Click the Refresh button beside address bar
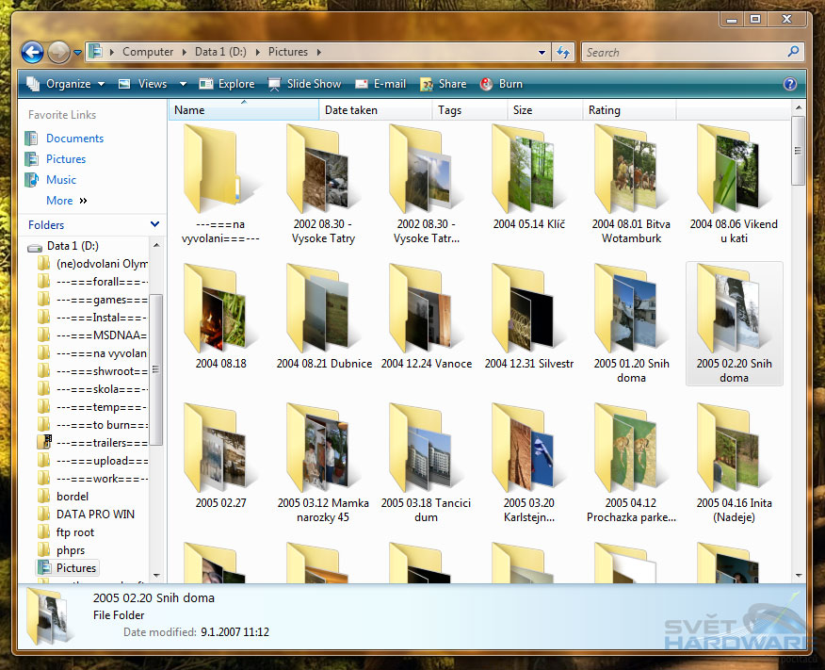 point(563,53)
